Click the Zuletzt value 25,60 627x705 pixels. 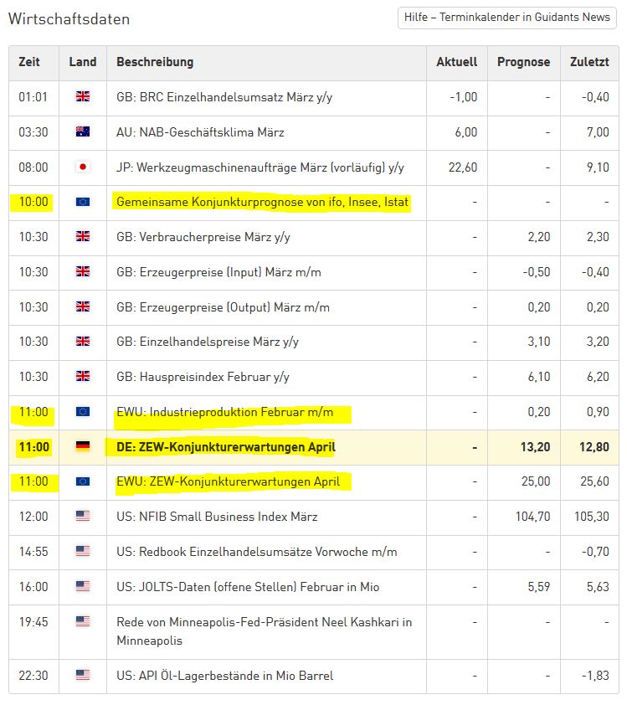click(594, 481)
